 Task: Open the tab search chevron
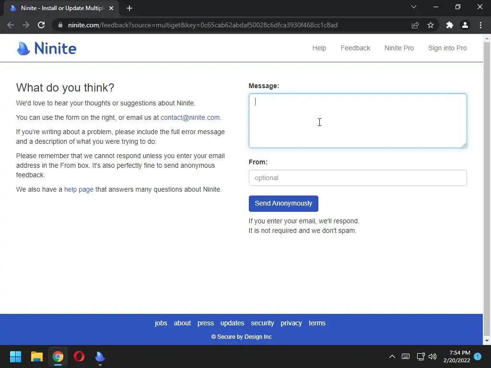(414, 7)
